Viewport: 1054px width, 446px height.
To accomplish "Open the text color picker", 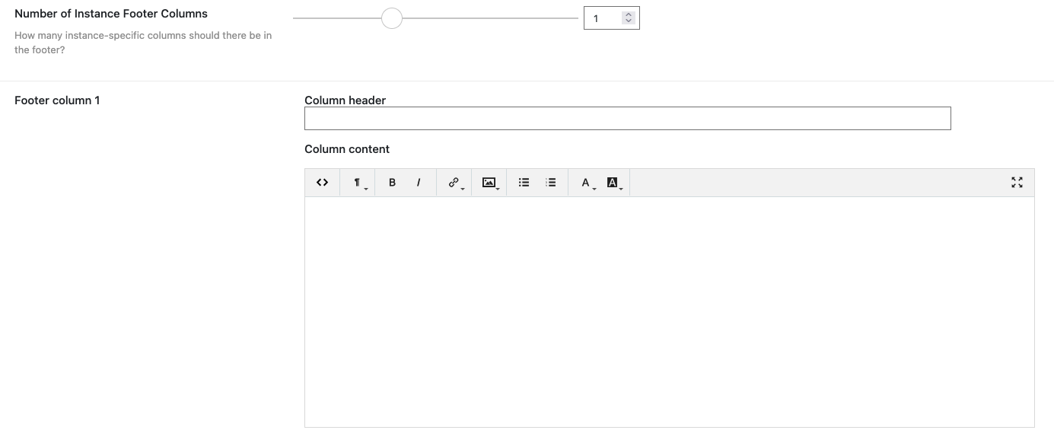I will [584, 182].
